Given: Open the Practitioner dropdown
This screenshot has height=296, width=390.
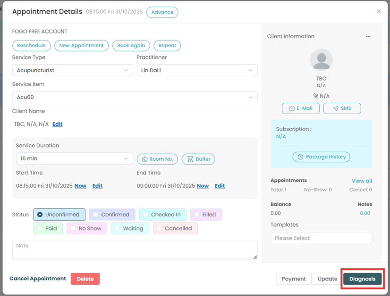Looking at the screenshot, I should pyautogui.click(x=197, y=70).
